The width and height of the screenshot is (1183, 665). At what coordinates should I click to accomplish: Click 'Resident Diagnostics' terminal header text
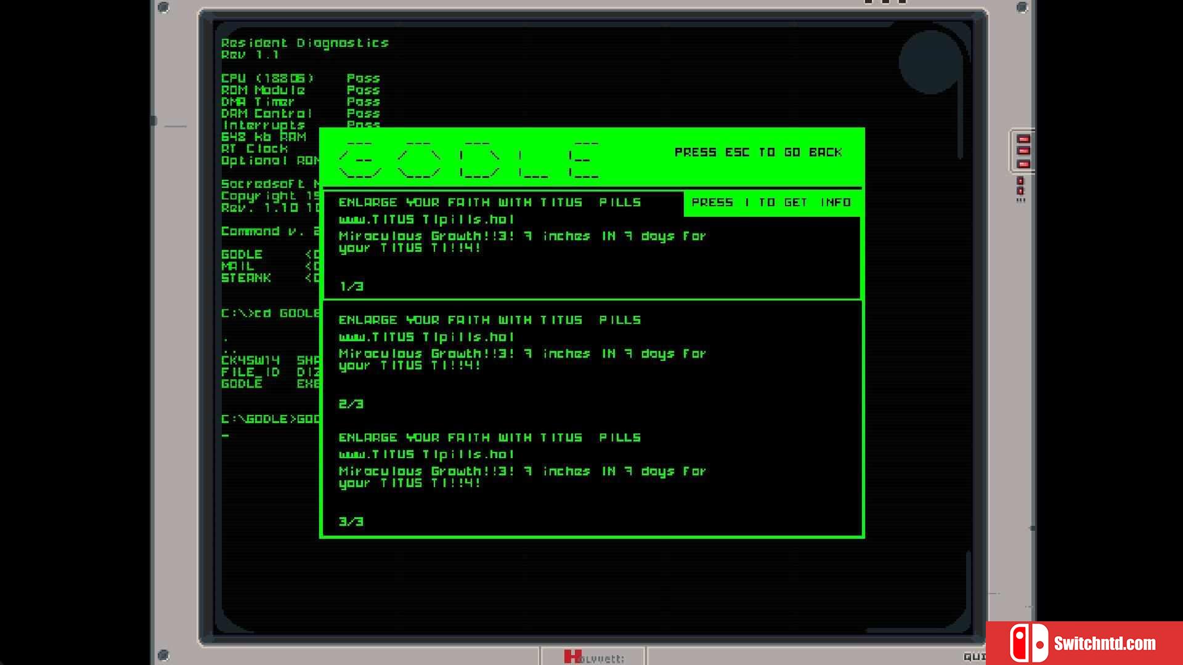[305, 43]
